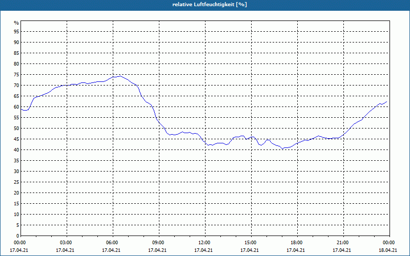
Task: Select the 15 label on the y-axis
Action: tap(16, 204)
